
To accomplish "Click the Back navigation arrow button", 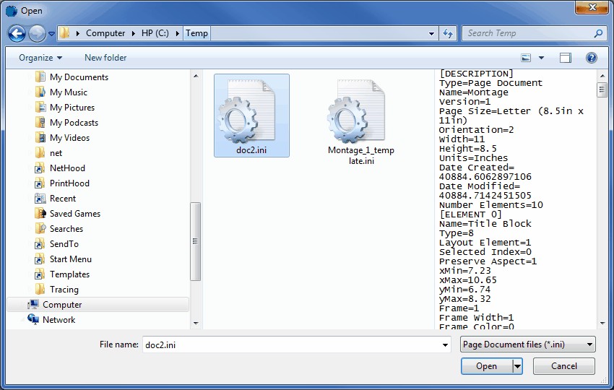I will tap(17, 33).
